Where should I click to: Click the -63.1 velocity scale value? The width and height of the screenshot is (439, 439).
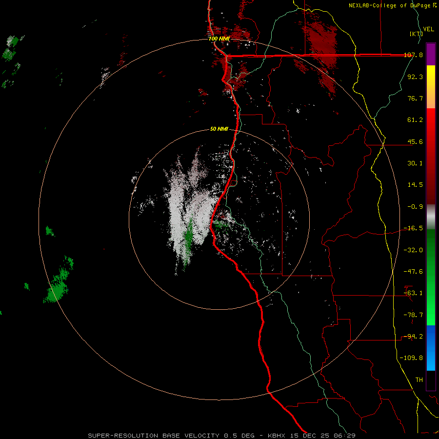point(413,293)
